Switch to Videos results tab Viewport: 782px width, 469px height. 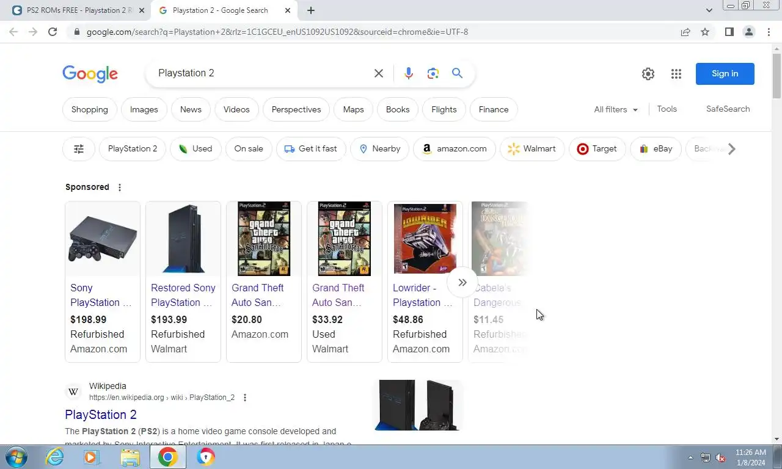click(236, 110)
